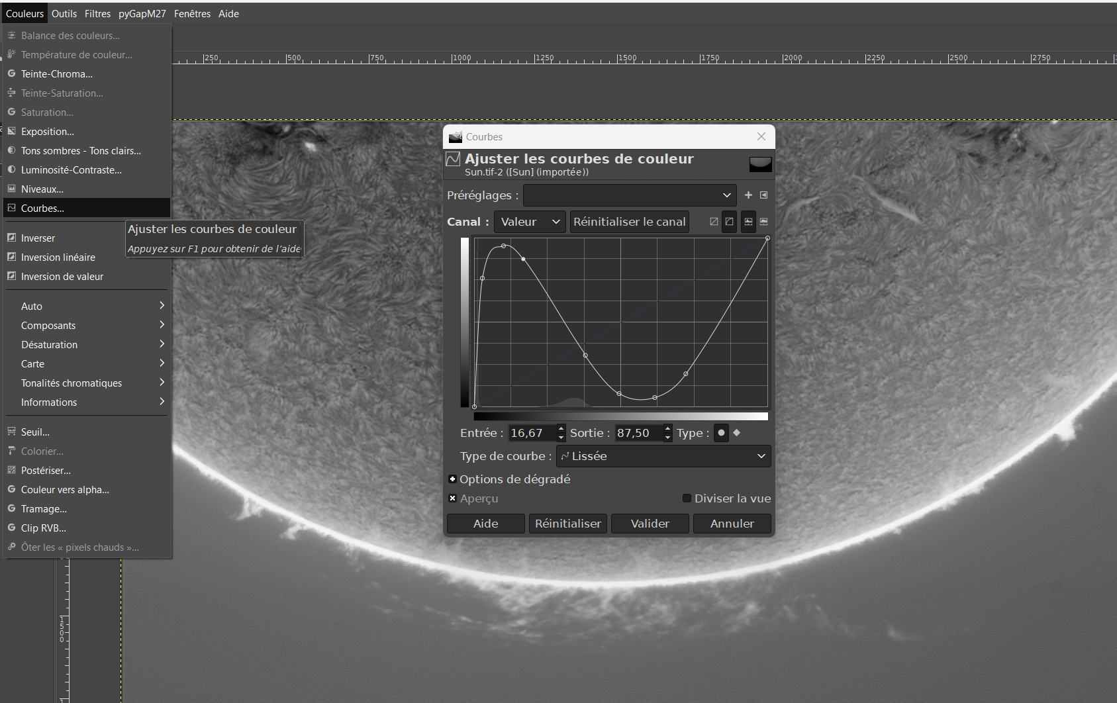Viewport: 1117px width, 703px height.
Task: Save current settings with the plus icon
Action: [x=748, y=195]
